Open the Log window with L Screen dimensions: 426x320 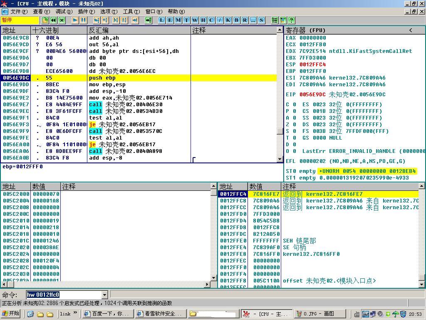point(162,20)
